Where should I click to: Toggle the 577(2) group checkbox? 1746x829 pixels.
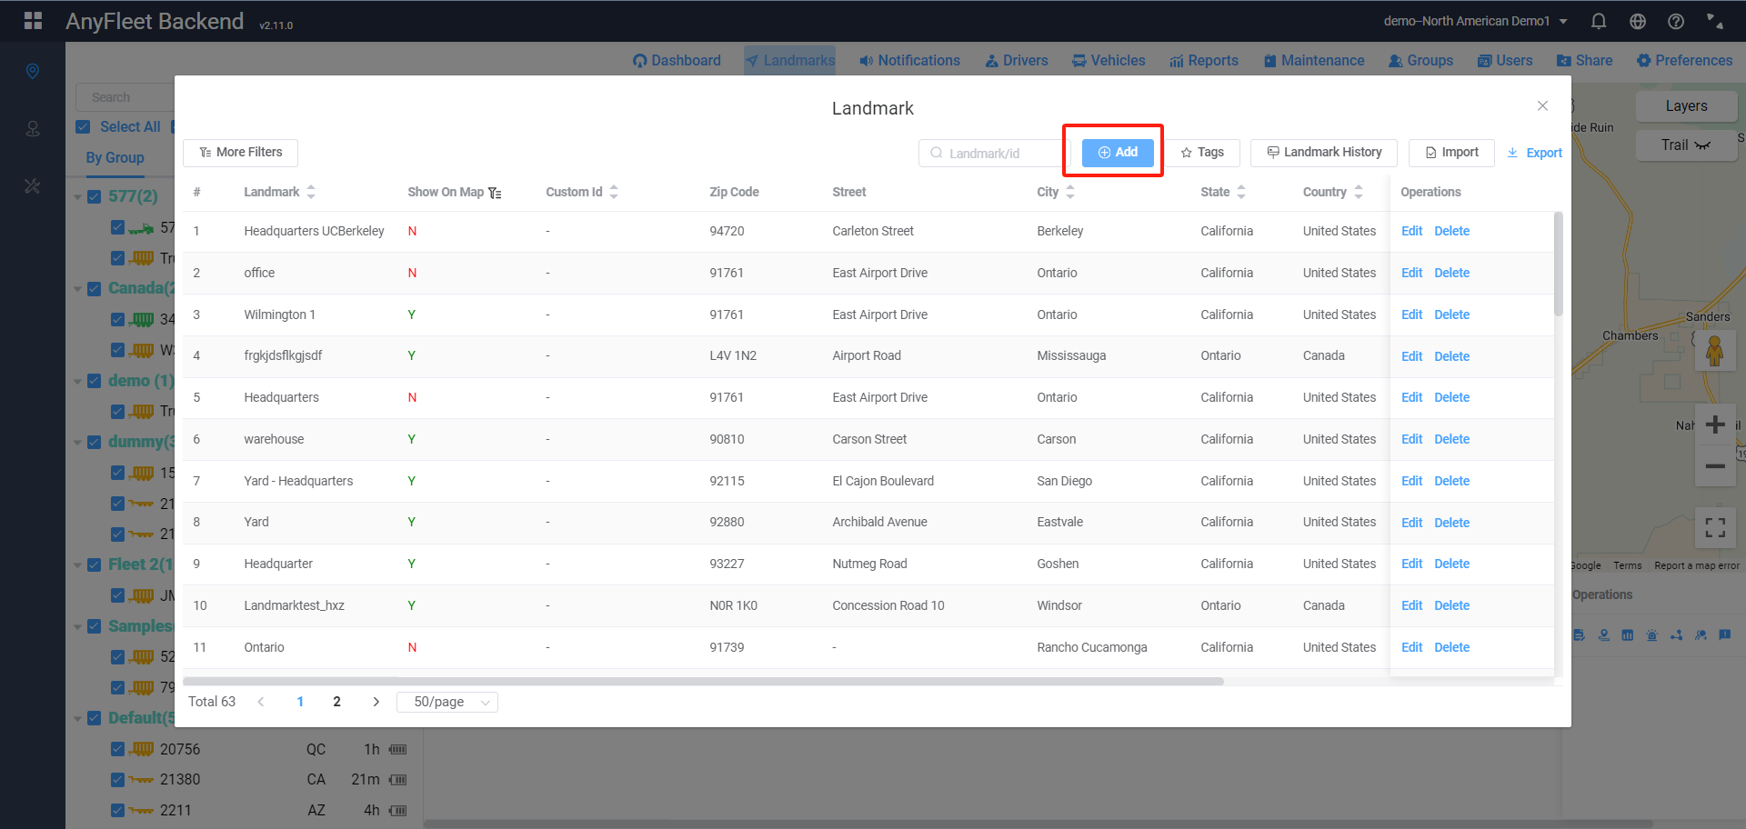point(94,196)
